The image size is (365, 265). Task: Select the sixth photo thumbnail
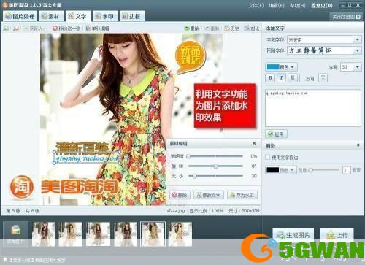pyautogui.click(x=180, y=234)
